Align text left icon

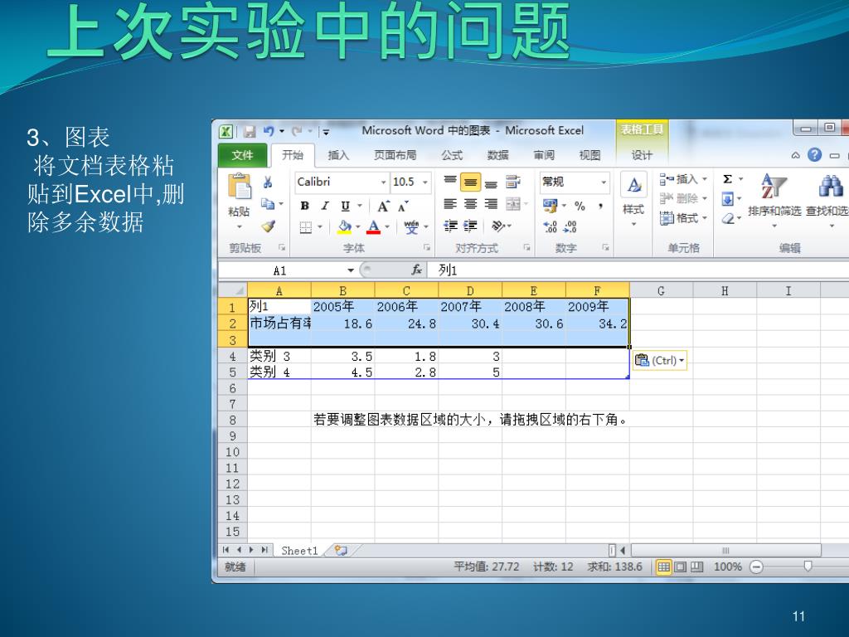pos(450,204)
